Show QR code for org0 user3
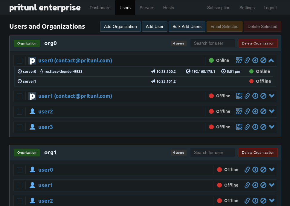This screenshot has width=290, height=206. pyautogui.click(x=239, y=127)
